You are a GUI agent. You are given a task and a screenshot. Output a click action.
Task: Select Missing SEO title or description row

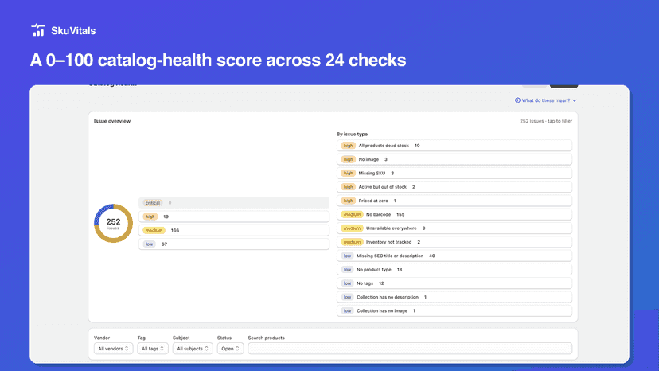[454, 256]
